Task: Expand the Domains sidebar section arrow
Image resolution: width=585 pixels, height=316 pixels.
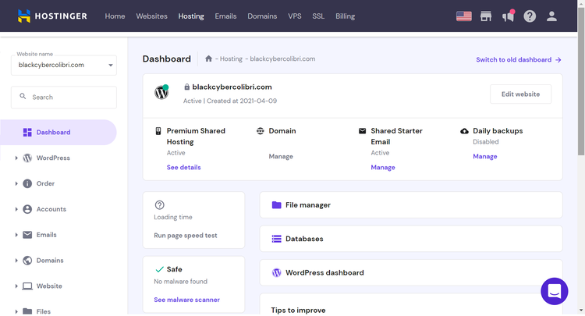Action: pyautogui.click(x=16, y=261)
